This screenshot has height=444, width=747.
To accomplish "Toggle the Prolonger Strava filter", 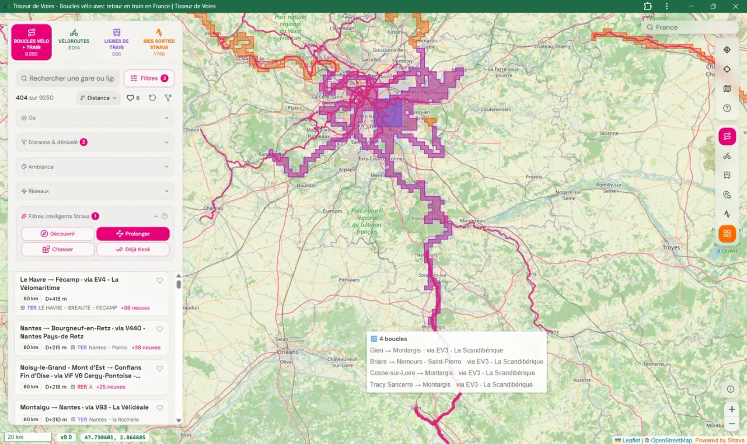I will pyautogui.click(x=133, y=234).
